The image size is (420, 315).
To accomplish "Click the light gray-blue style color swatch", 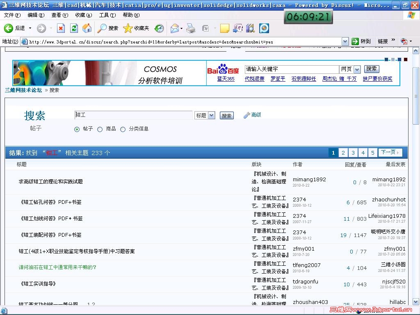I will [x=393, y=59].
